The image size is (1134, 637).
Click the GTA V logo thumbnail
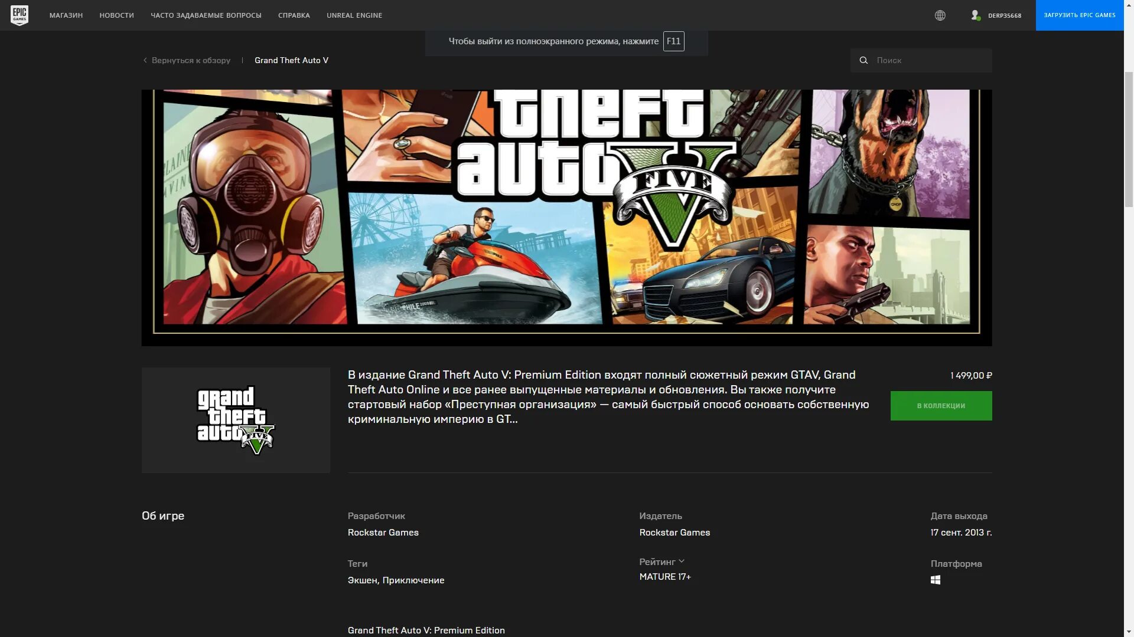pos(236,420)
